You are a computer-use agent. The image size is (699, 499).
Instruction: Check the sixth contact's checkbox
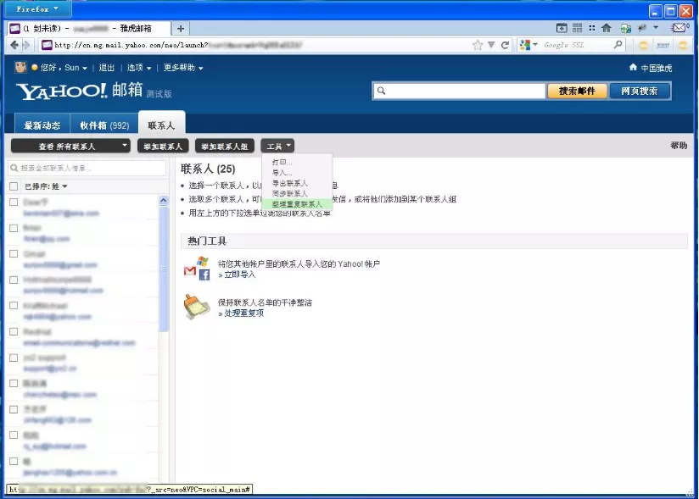(x=14, y=331)
